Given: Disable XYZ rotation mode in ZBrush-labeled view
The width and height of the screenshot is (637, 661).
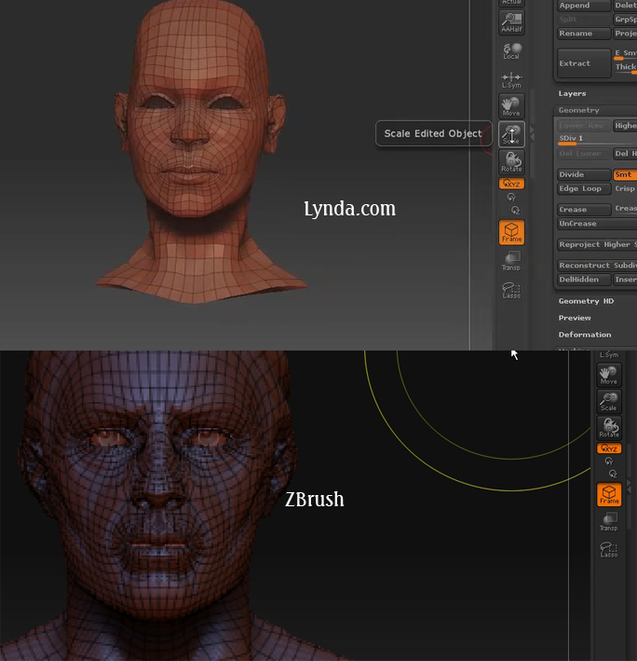Looking at the screenshot, I should 608,448.
